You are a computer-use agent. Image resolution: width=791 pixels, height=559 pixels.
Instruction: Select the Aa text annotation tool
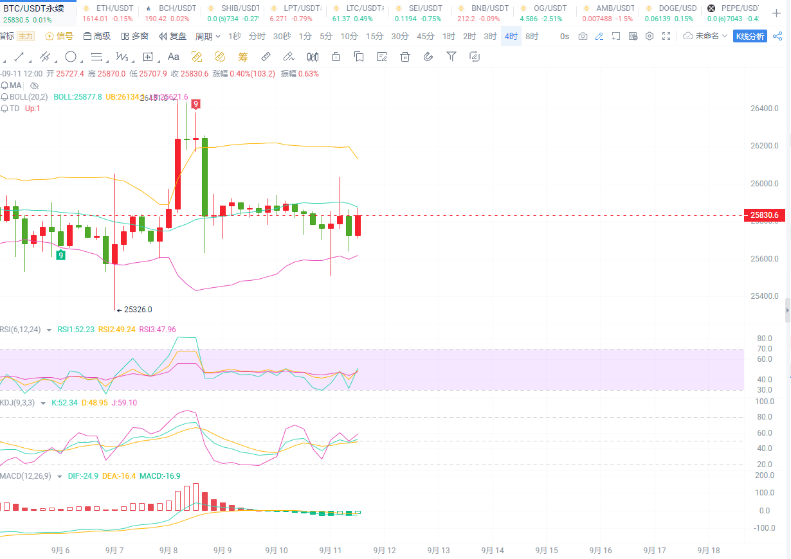click(173, 57)
